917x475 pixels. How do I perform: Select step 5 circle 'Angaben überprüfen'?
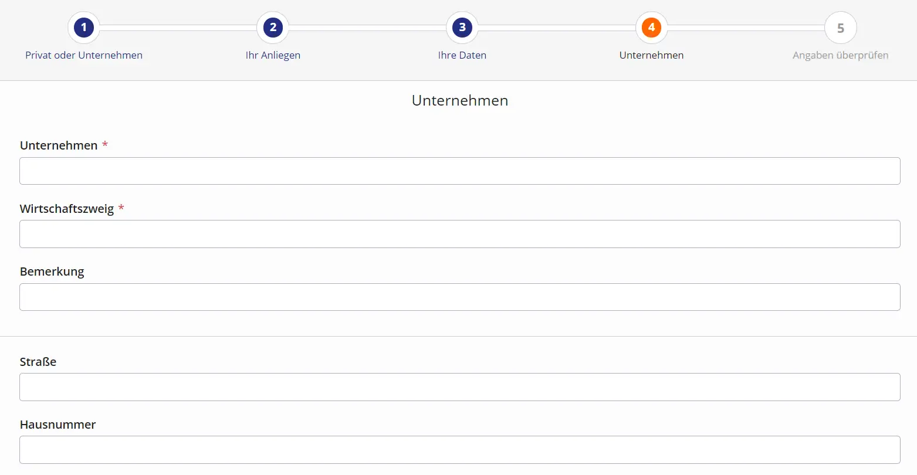pyautogui.click(x=840, y=27)
